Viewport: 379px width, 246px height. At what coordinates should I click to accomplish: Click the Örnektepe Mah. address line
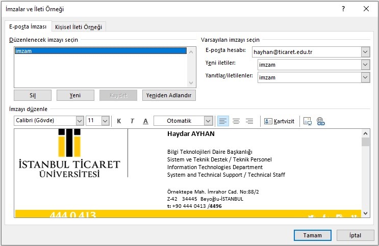pos(213,192)
